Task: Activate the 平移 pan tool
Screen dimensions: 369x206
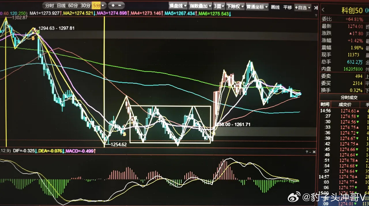Action: (288, 6)
